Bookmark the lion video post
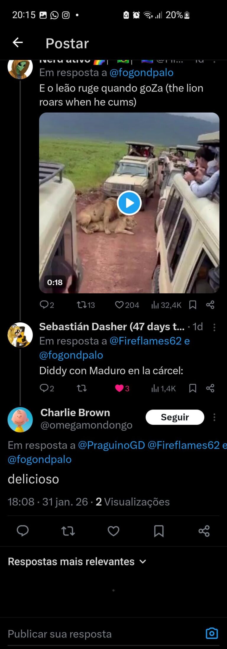This screenshot has height=649, width=227. click(x=193, y=305)
